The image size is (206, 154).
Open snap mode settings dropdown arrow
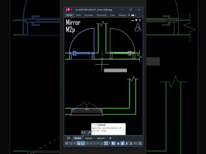point(75,143)
